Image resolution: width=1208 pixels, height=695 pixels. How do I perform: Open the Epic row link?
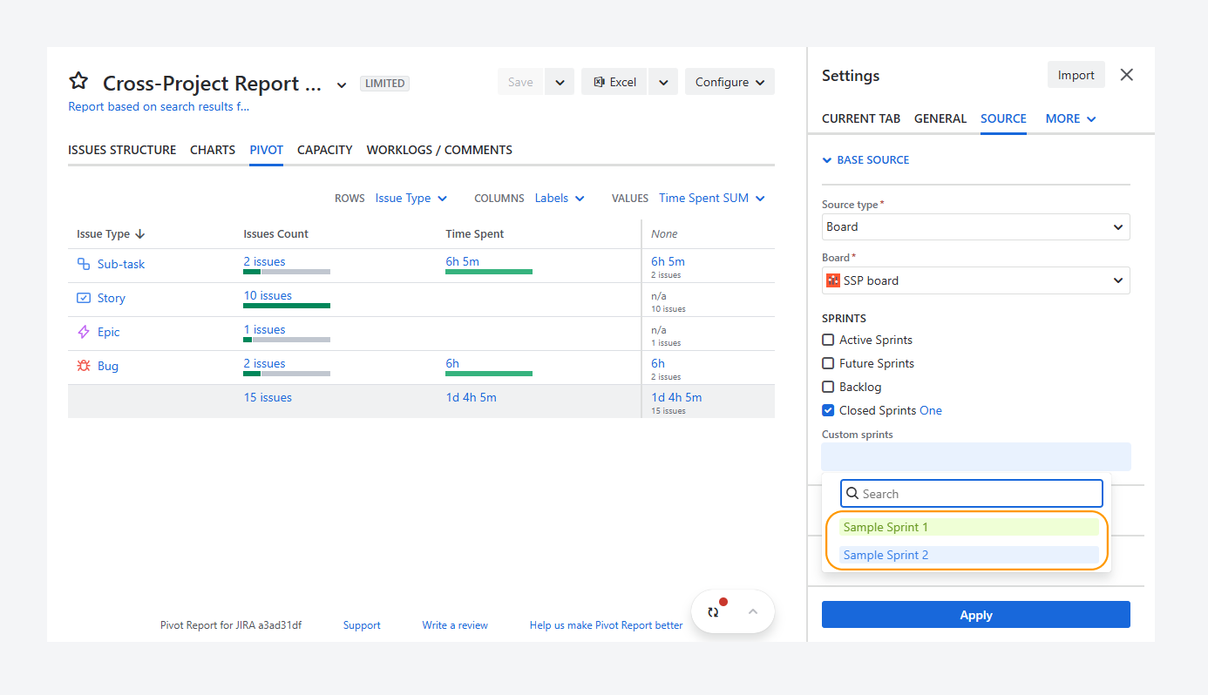tap(109, 332)
